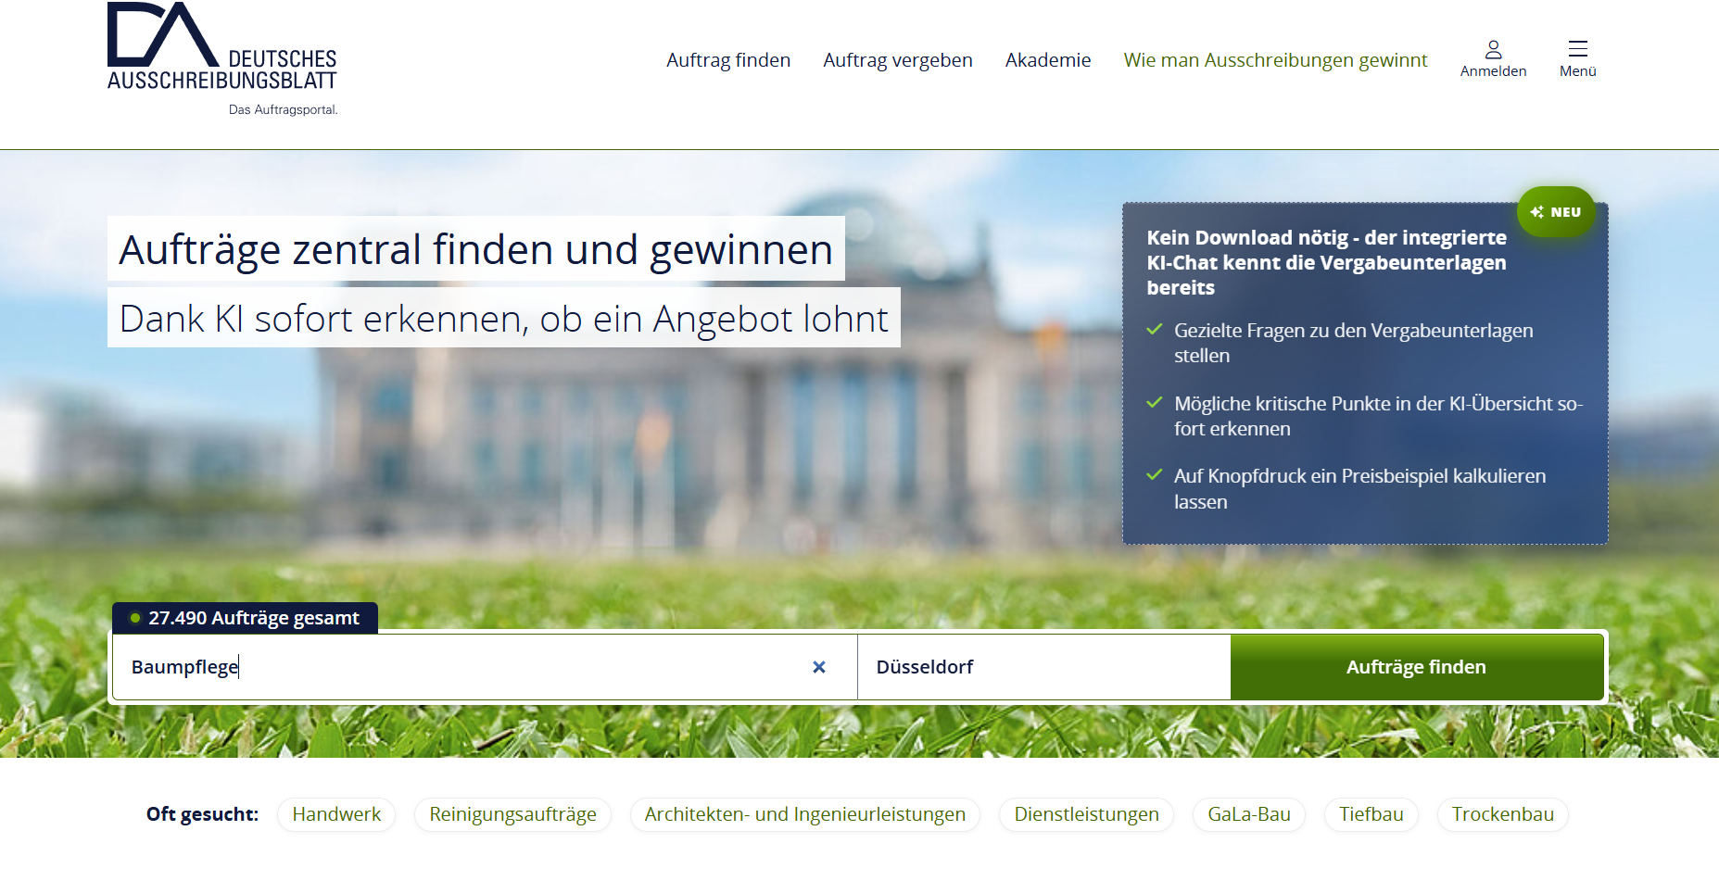Open the Auftrag finden menu item

tap(728, 60)
